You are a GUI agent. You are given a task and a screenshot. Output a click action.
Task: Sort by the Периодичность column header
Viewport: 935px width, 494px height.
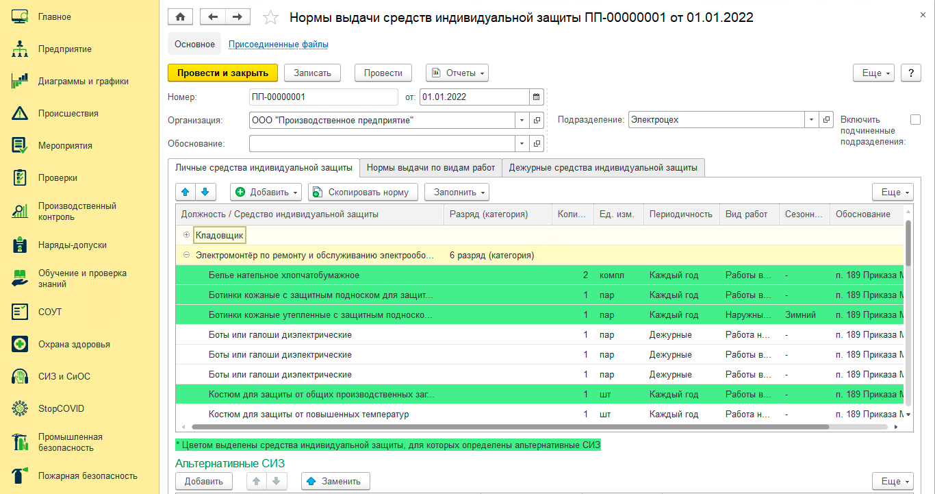pyautogui.click(x=681, y=214)
